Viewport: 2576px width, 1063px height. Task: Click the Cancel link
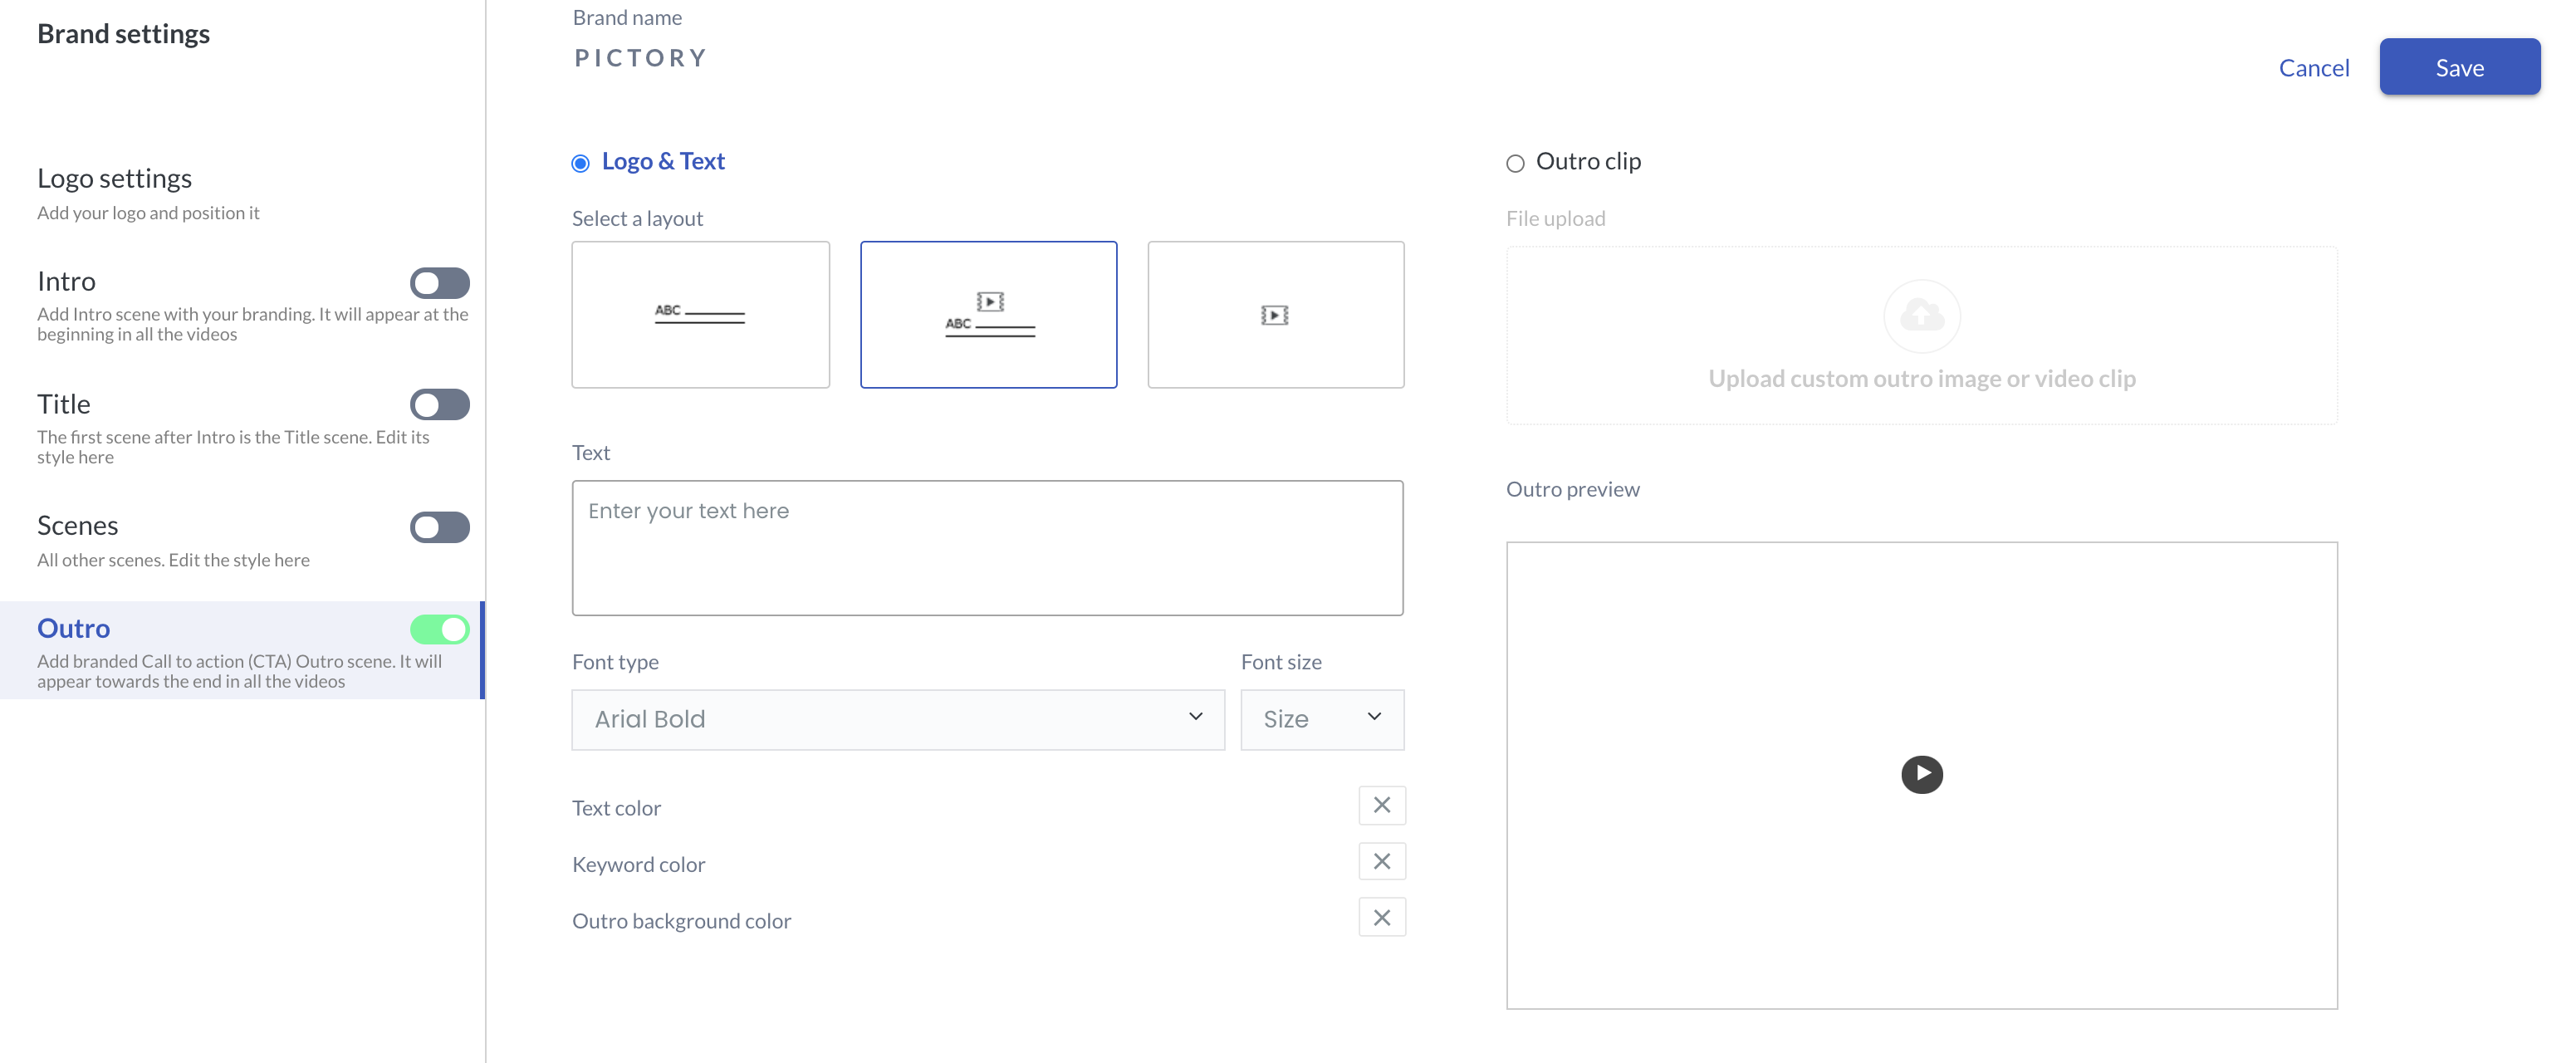point(2313,67)
